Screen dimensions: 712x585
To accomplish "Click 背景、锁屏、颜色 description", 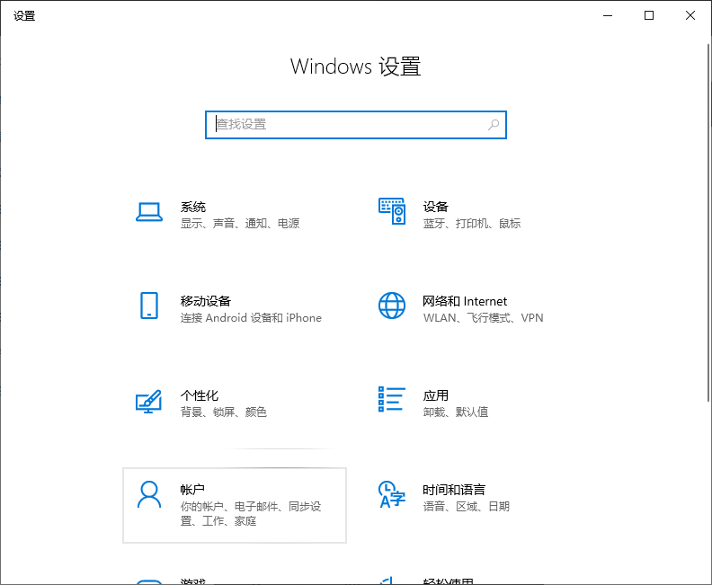I will tap(224, 412).
